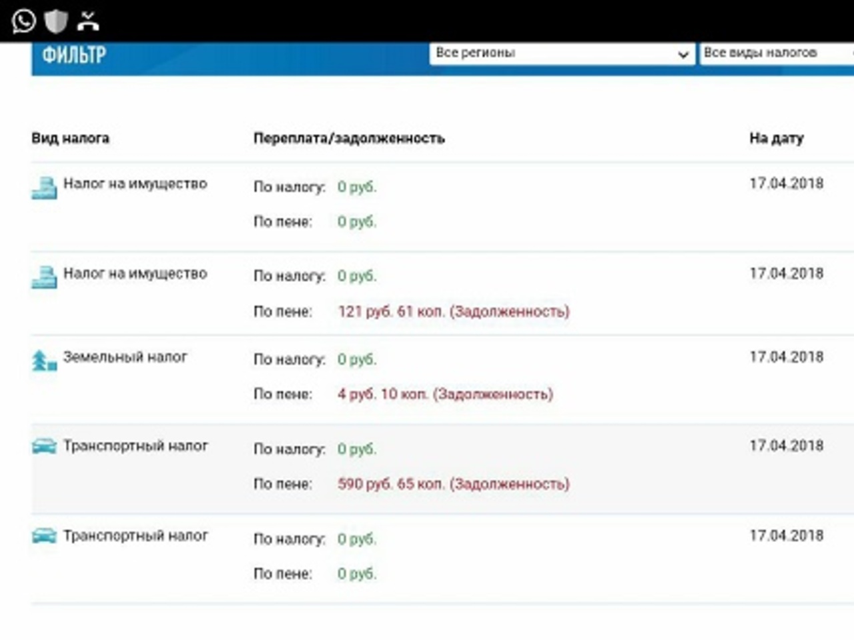The height and width of the screenshot is (640, 854).
Task: Click the "Вид налога" column header
Action: pos(70,139)
